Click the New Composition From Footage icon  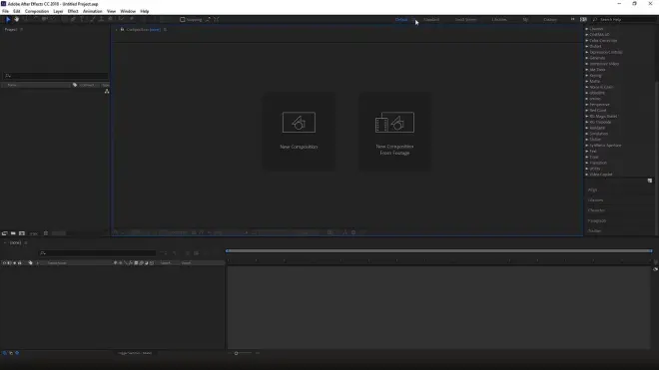[x=394, y=123]
